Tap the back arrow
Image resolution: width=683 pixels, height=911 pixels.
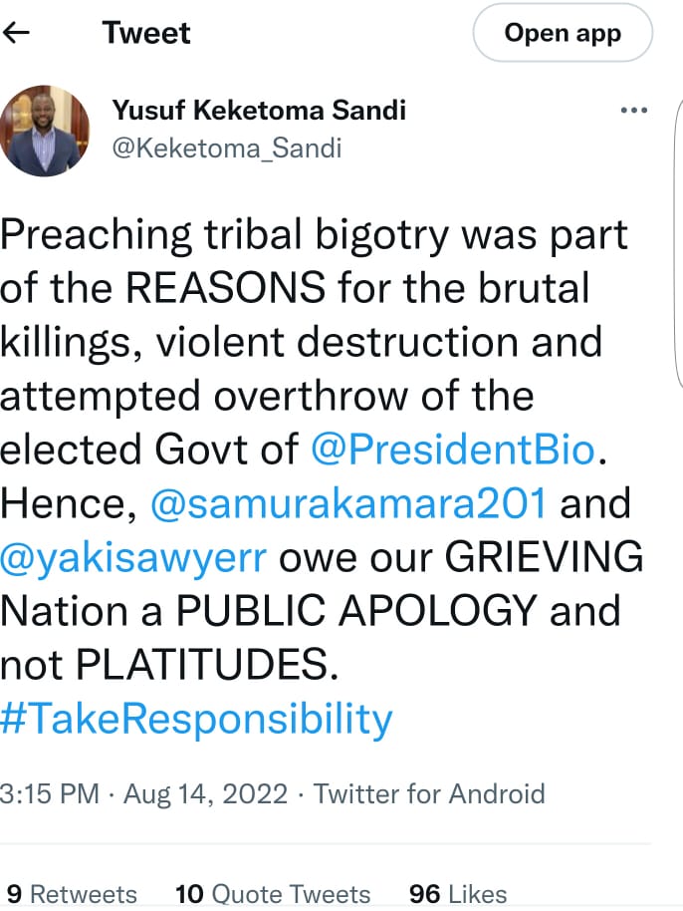tap(18, 33)
